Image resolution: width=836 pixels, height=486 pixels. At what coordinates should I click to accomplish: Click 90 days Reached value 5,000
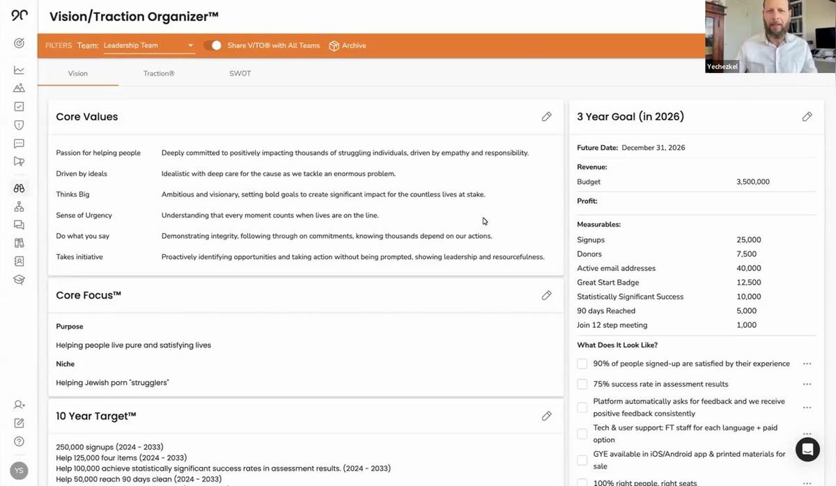747,311
